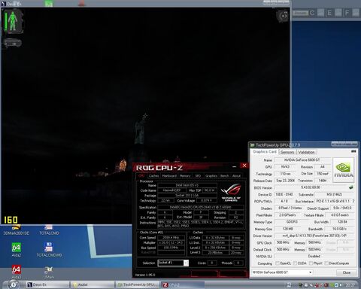Screen dimensions: 361x289
Task: Click the Release Date value in GPU-Z
Action: click(285, 181)
